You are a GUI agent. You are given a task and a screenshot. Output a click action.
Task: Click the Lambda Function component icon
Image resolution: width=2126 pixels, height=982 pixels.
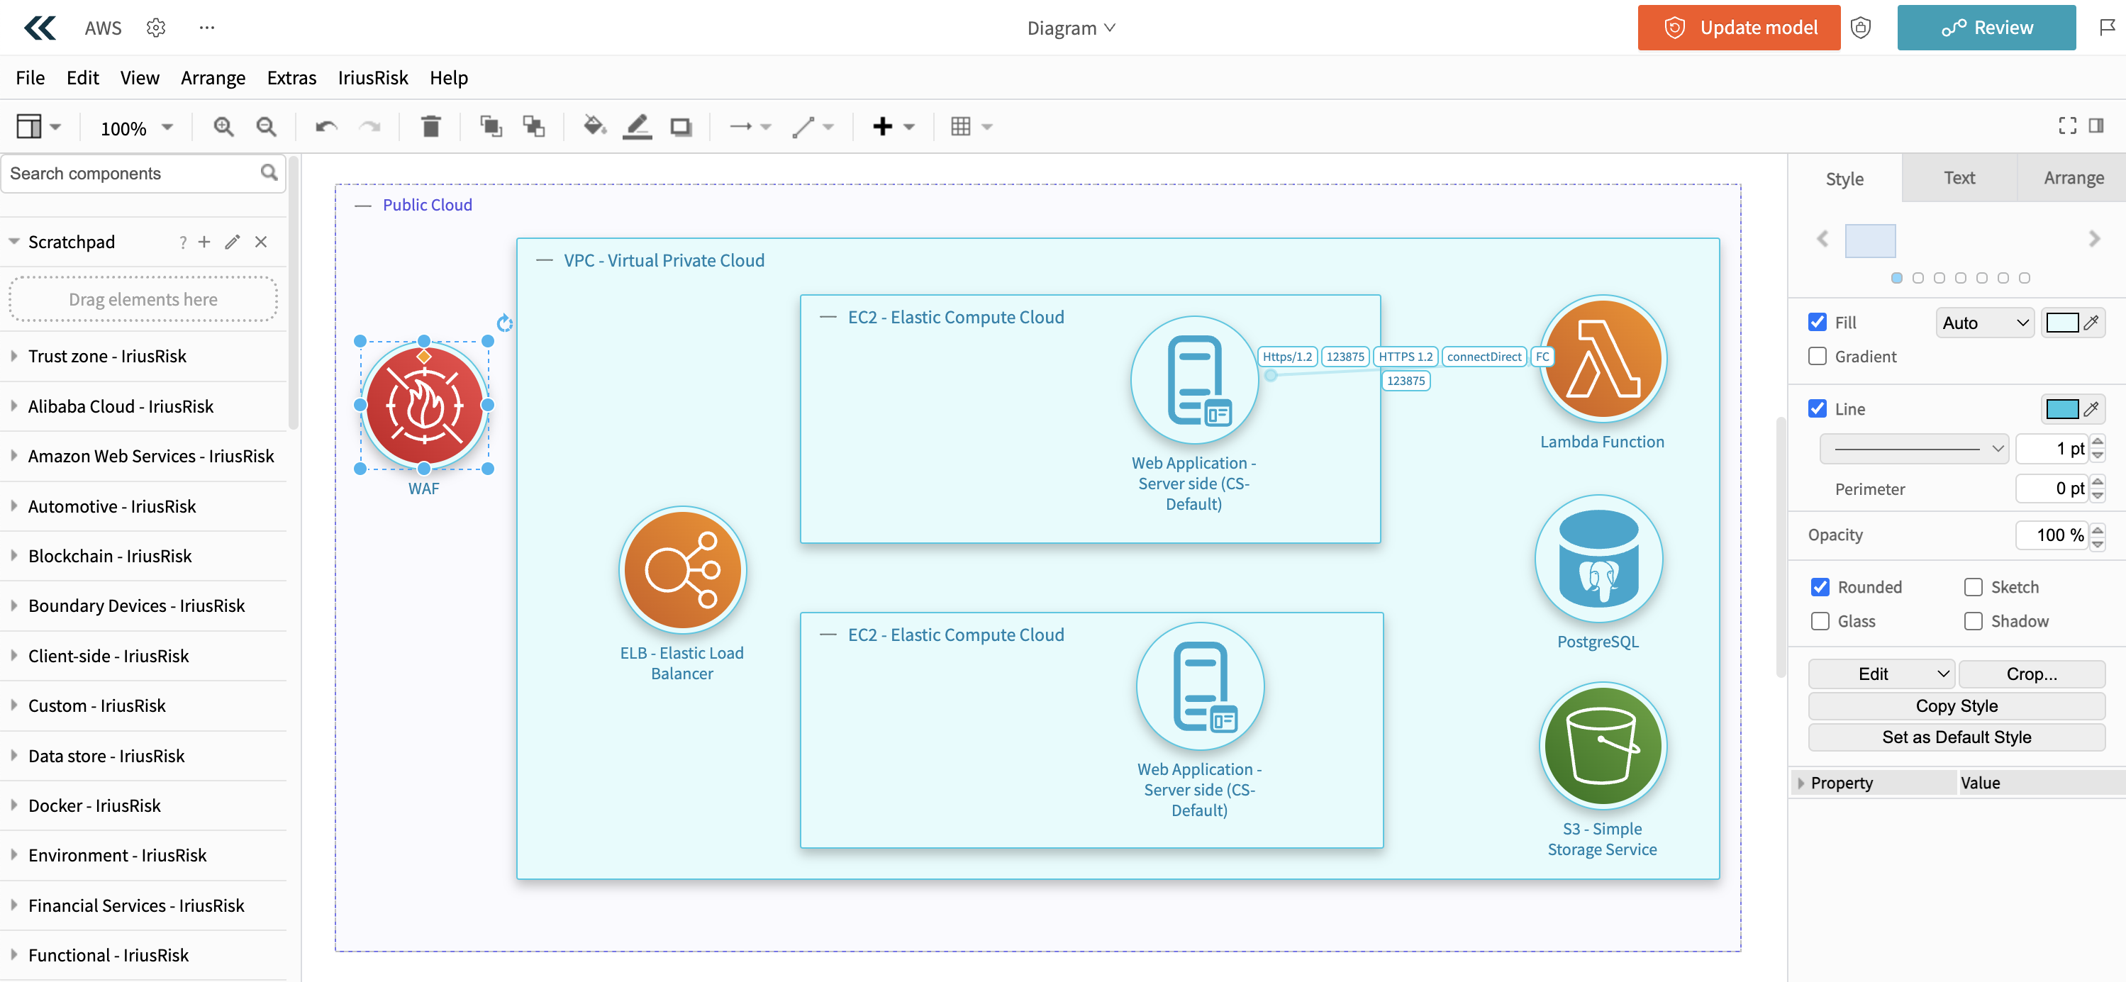(1602, 359)
